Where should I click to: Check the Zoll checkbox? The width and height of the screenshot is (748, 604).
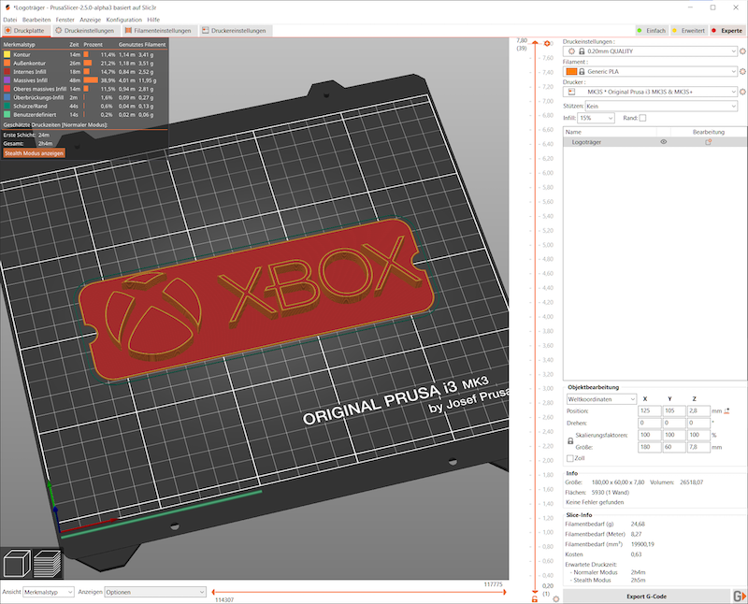571,459
